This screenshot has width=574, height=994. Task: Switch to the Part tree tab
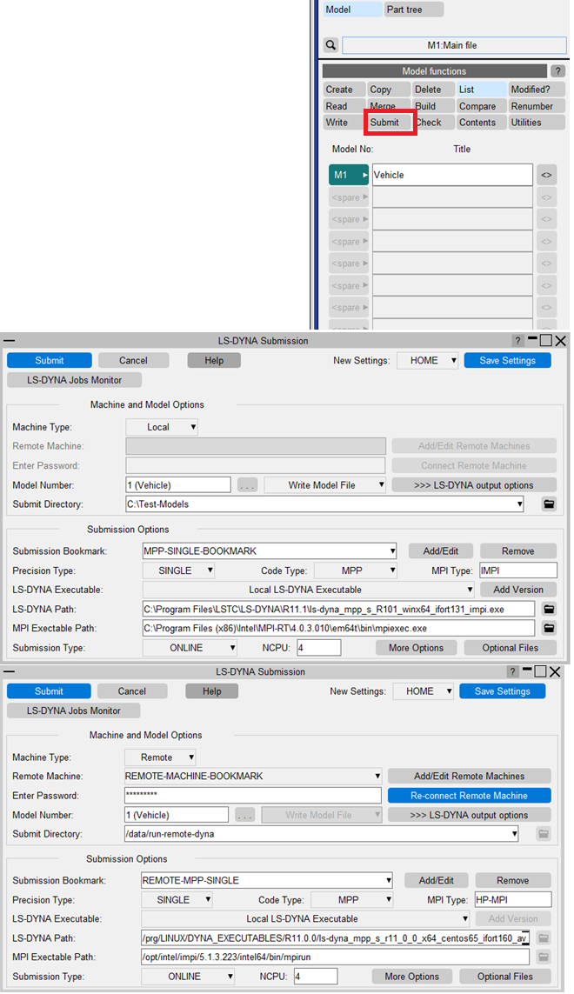click(413, 10)
